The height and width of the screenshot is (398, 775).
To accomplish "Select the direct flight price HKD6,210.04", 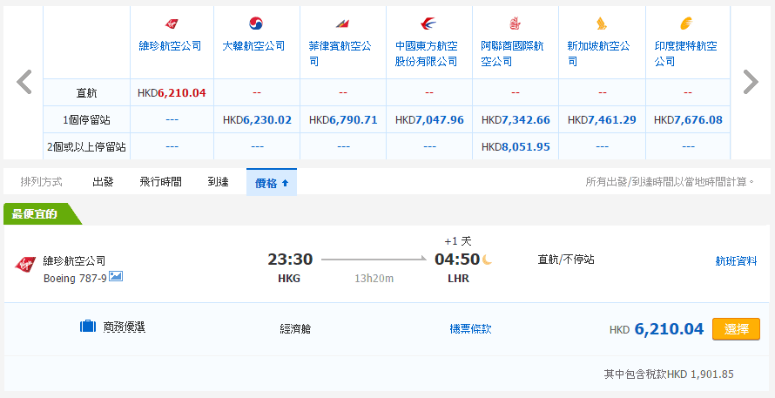I will pos(172,92).
